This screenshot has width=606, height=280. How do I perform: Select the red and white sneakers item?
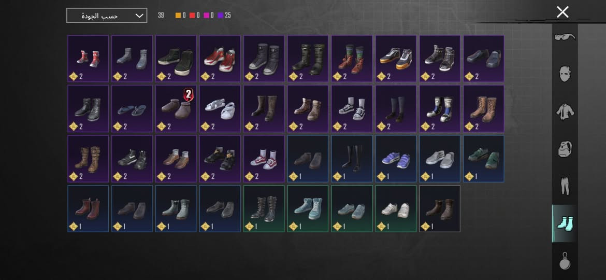220,59
